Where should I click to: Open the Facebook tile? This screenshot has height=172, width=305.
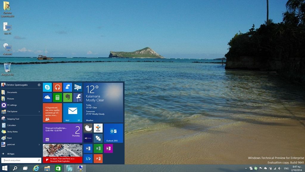[78, 97]
